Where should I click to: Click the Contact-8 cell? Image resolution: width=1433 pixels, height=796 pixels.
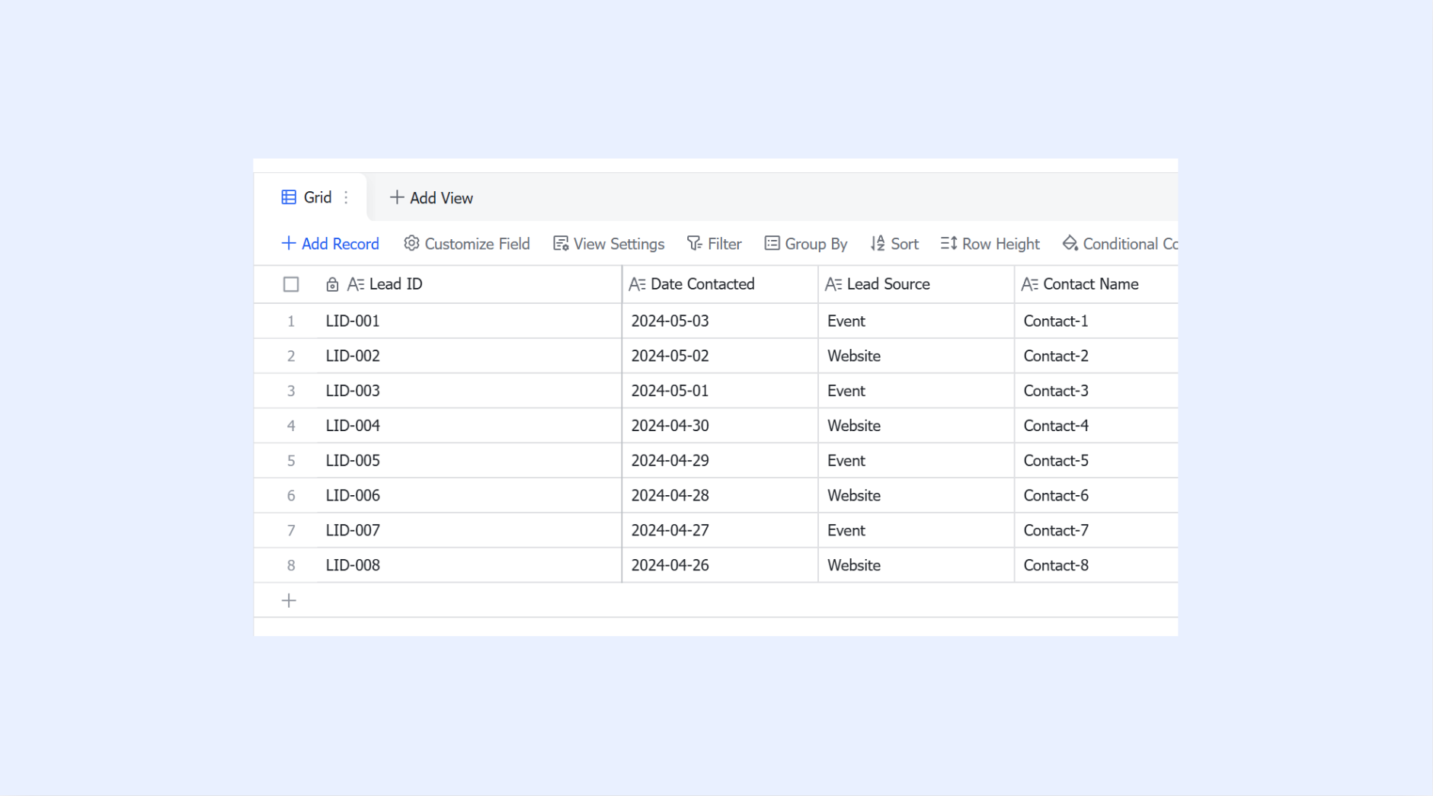[1096, 565]
